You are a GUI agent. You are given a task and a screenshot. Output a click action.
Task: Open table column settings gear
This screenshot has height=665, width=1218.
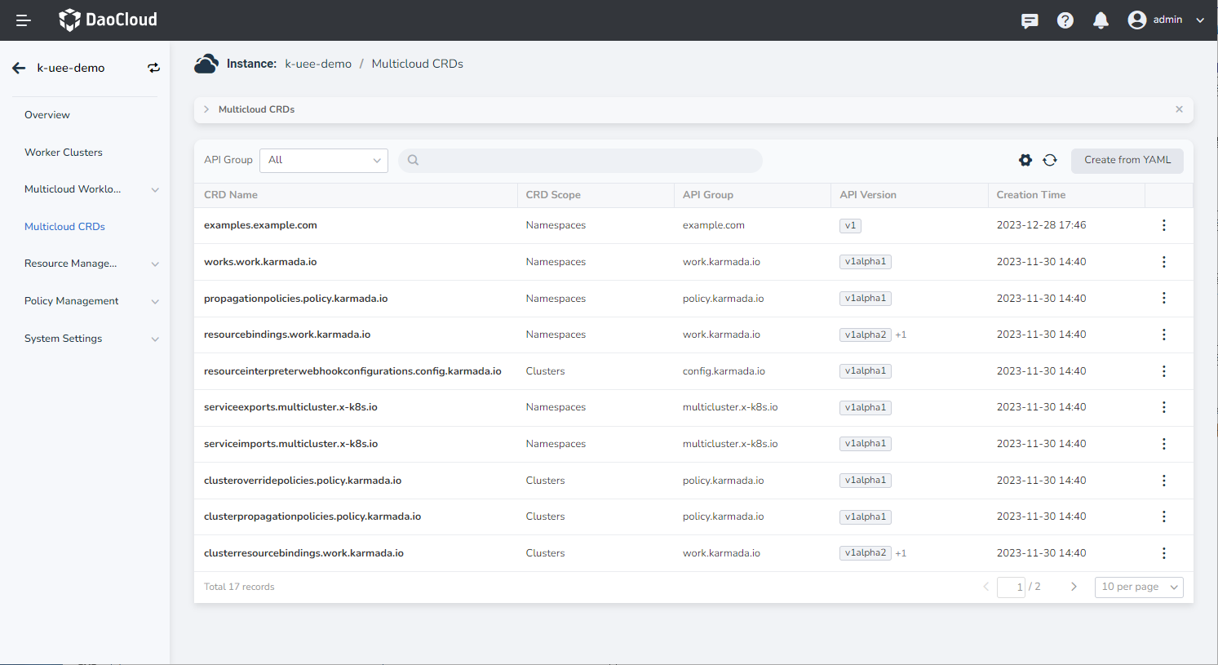coord(1025,161)
